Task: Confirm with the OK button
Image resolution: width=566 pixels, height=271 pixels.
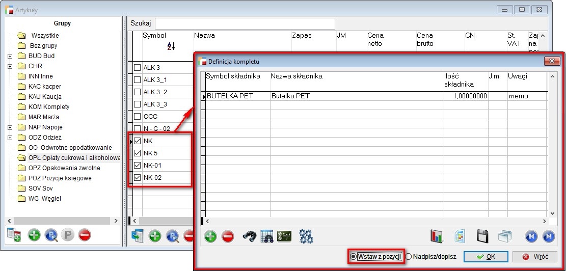Action: (485, 256)
